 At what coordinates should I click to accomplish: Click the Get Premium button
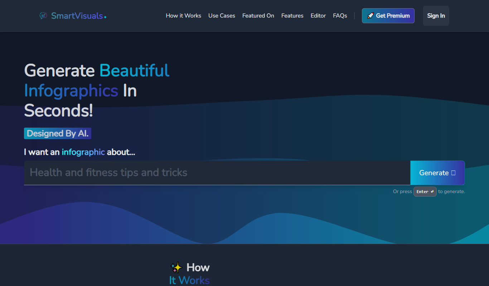[388, 16]
